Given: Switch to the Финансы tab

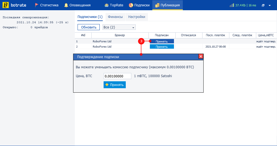Looking at the screenshot, I should [115, 17].
